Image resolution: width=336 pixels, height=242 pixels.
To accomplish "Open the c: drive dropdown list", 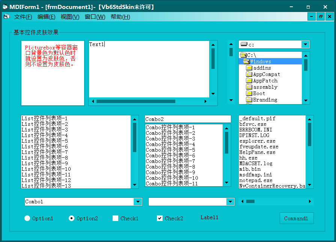I will tap(305, 45).
